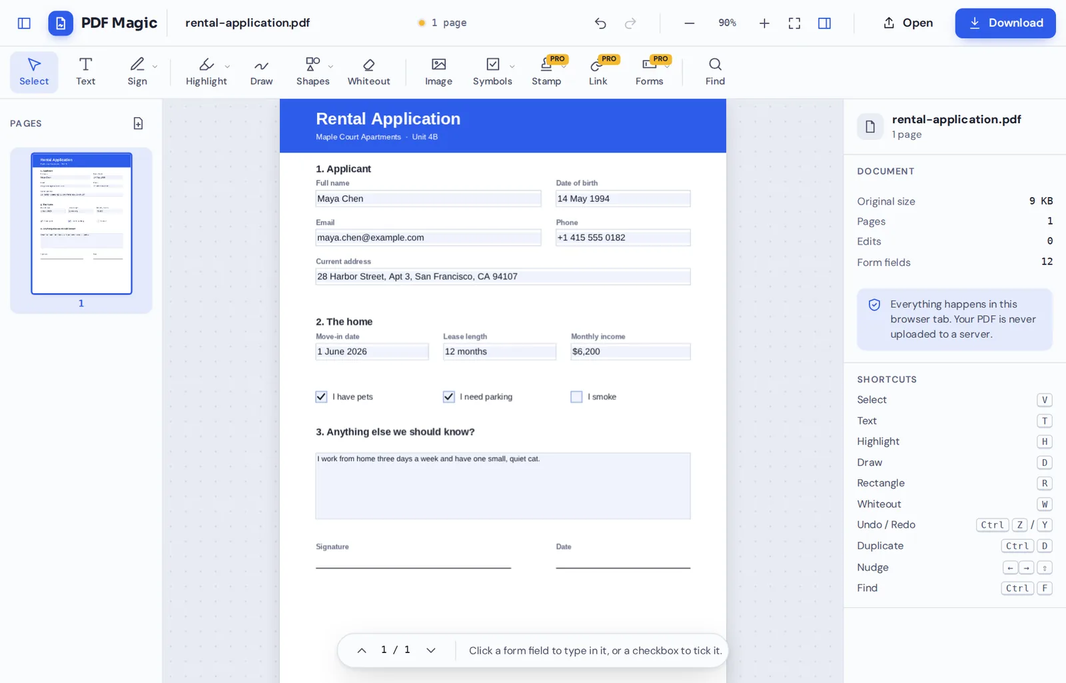The width and height of the screenshot is (1066, 683).
Task: Uncheck the I need parking checkbox
Action: pyautogui.click(x=449, y=396)
